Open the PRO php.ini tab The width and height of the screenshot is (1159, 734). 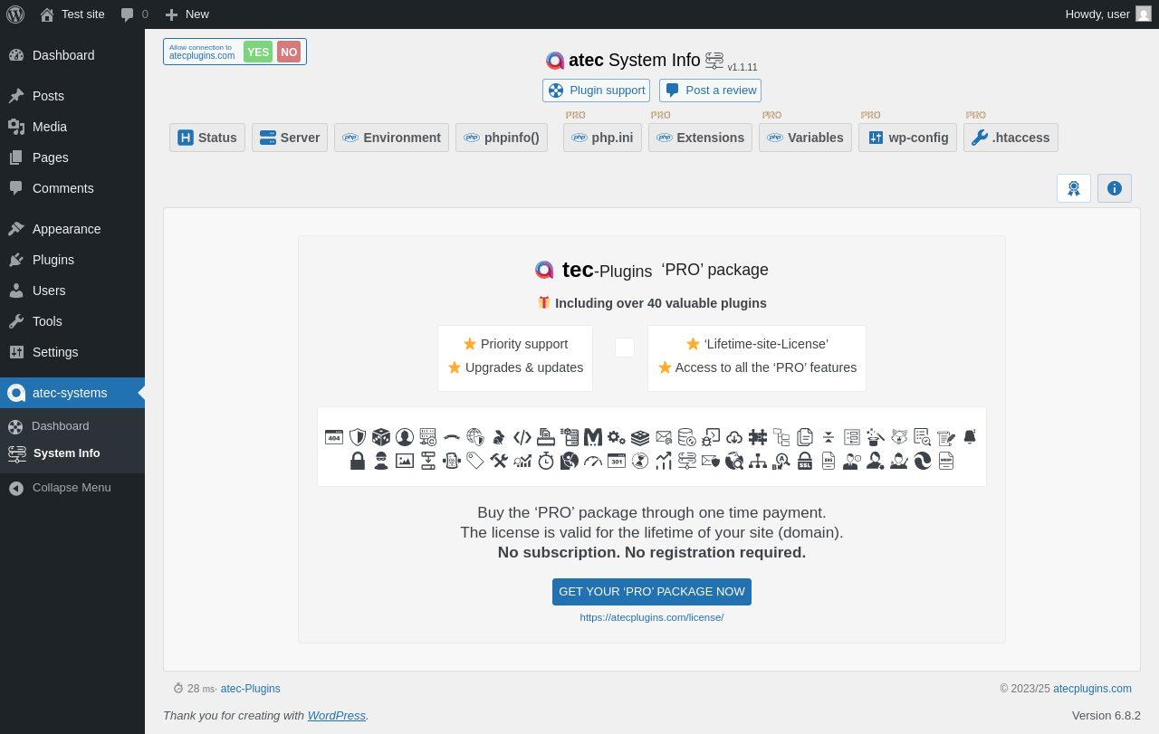pos(602,138)
